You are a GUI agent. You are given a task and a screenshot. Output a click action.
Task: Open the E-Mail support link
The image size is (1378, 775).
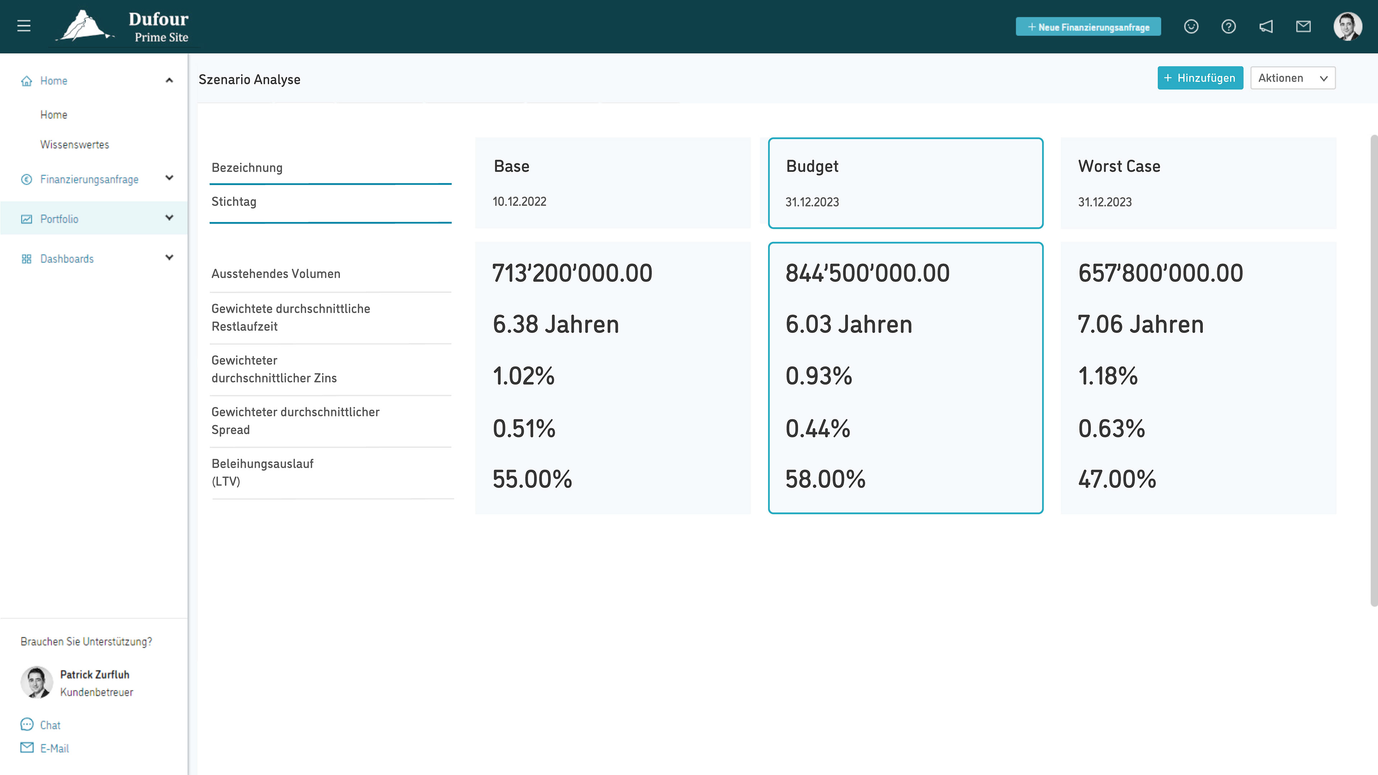54,748
